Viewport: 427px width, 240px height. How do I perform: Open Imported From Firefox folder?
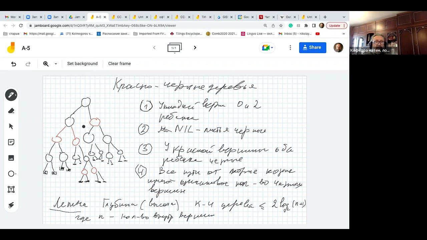(x=150, y=34)
